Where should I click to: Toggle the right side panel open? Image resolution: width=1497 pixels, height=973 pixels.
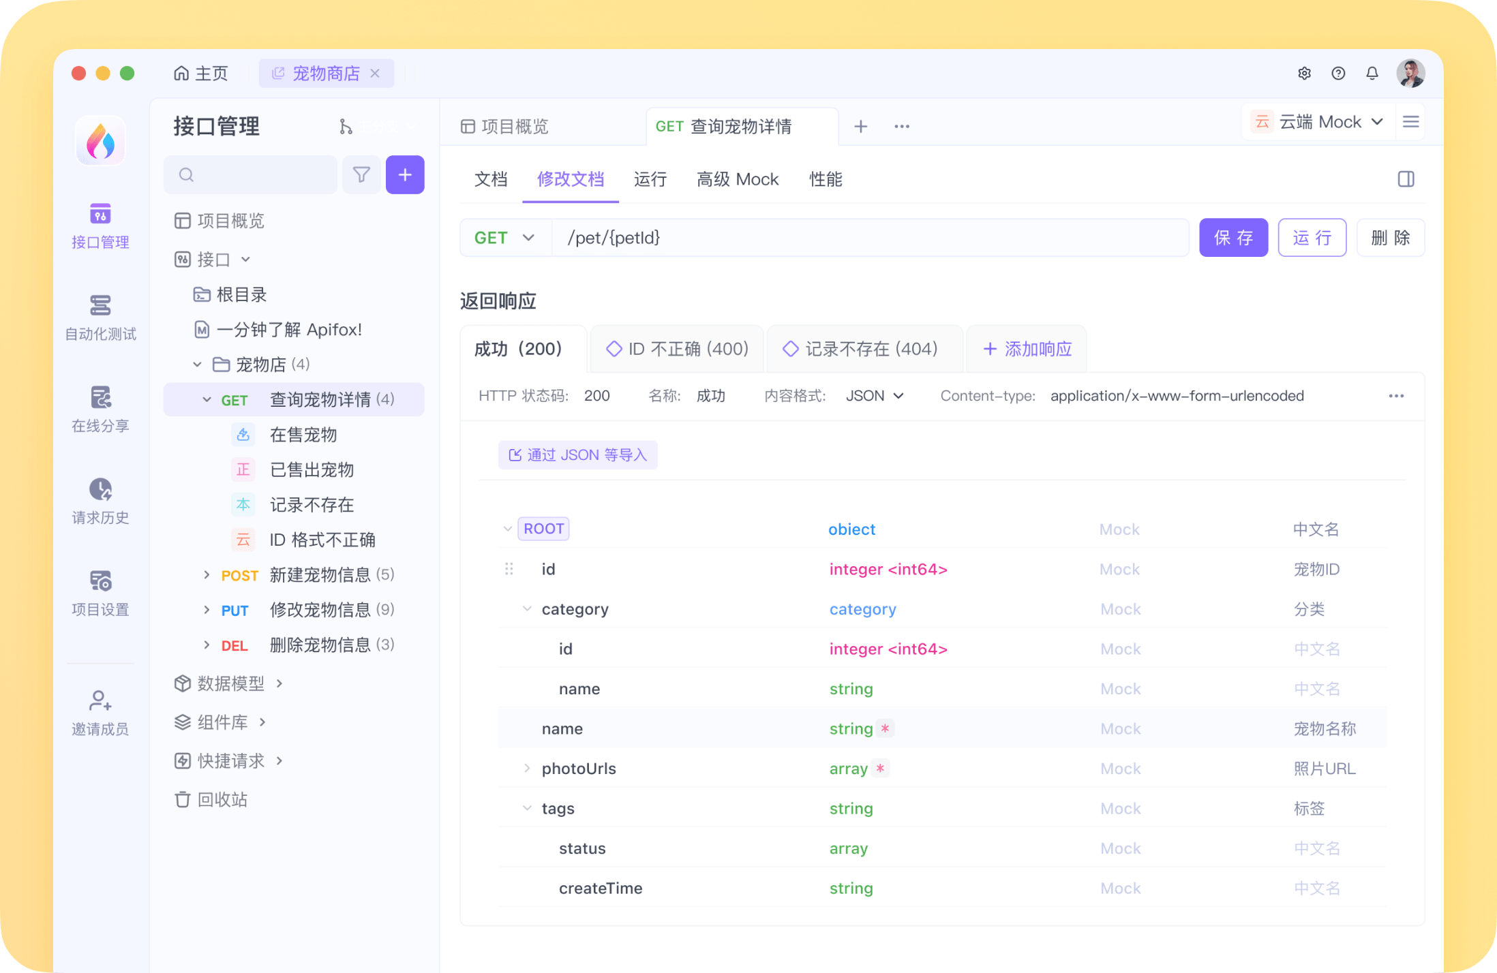click(x=1405, y=179)
